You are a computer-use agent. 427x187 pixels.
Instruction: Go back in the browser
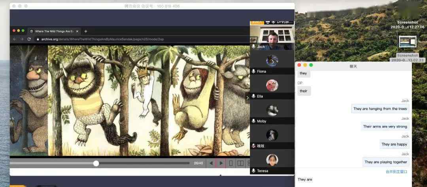(15, 39)
